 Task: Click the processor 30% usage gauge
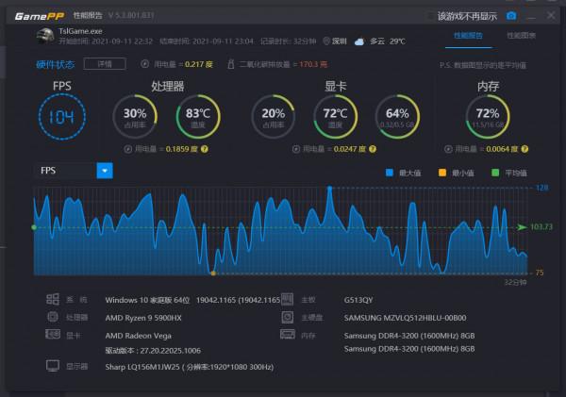pos(135,117)
